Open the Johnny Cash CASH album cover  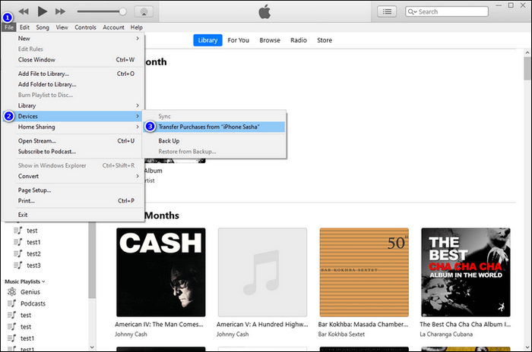(161, 272)
